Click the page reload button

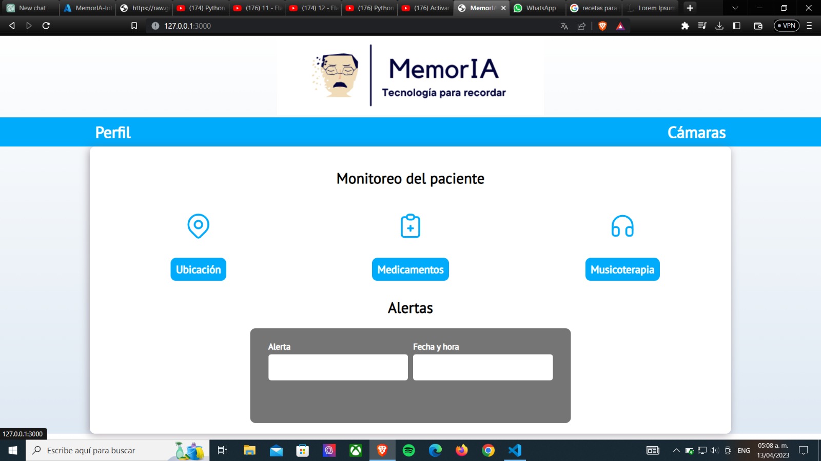click(x=46, y=26)
